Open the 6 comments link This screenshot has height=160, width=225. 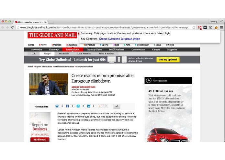[x=42, y=107]
